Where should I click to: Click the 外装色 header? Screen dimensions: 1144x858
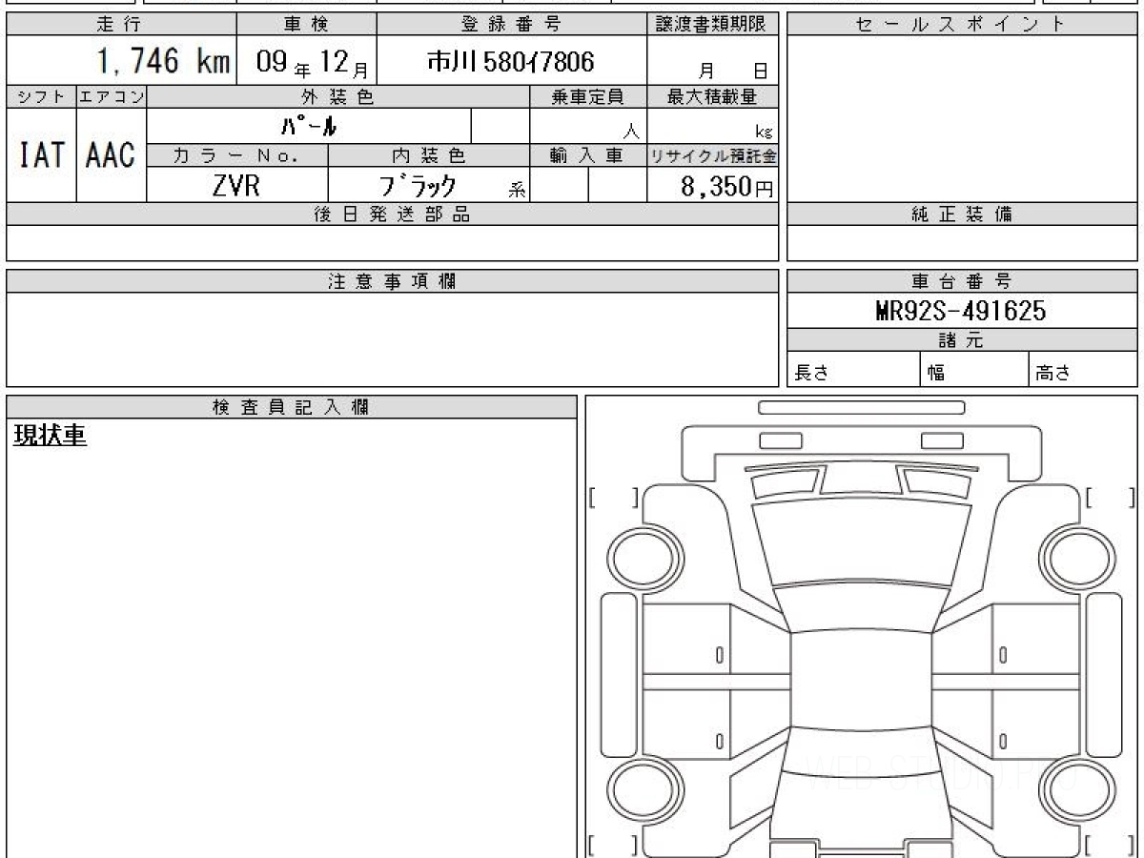coord(338,96)
